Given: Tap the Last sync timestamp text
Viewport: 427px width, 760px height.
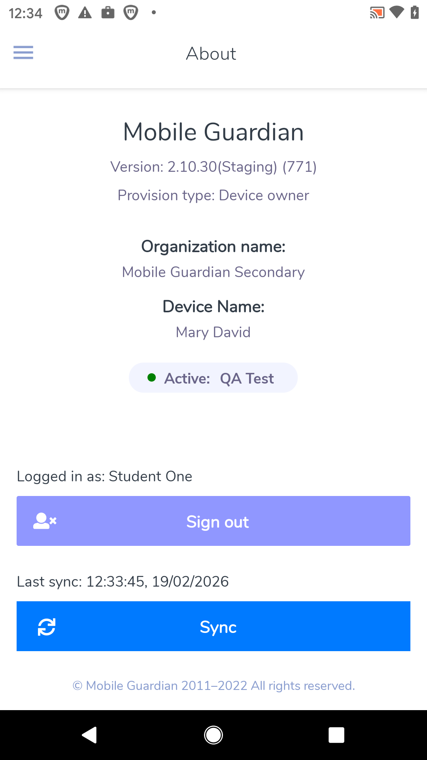Looking at the screenshot, I should pos(123,581).
